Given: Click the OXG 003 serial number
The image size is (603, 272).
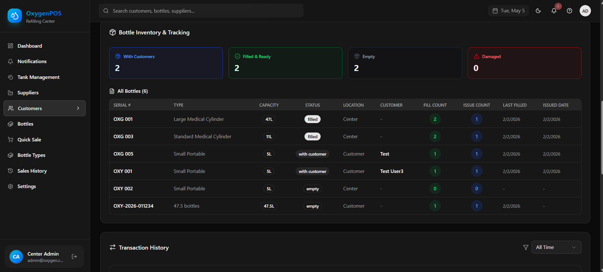Looking at the screenshot, I should [x=123, y=136].
